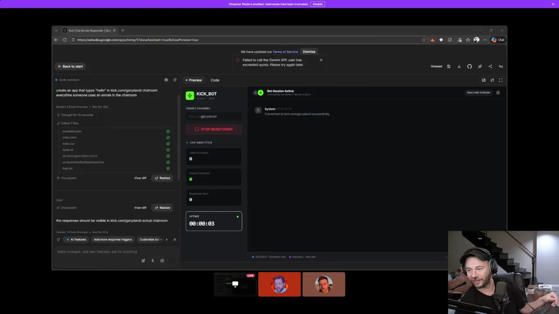This screenshot has height=314, width=559.
Task: Click the key icon at header end
Action: [x=501, y=66]
